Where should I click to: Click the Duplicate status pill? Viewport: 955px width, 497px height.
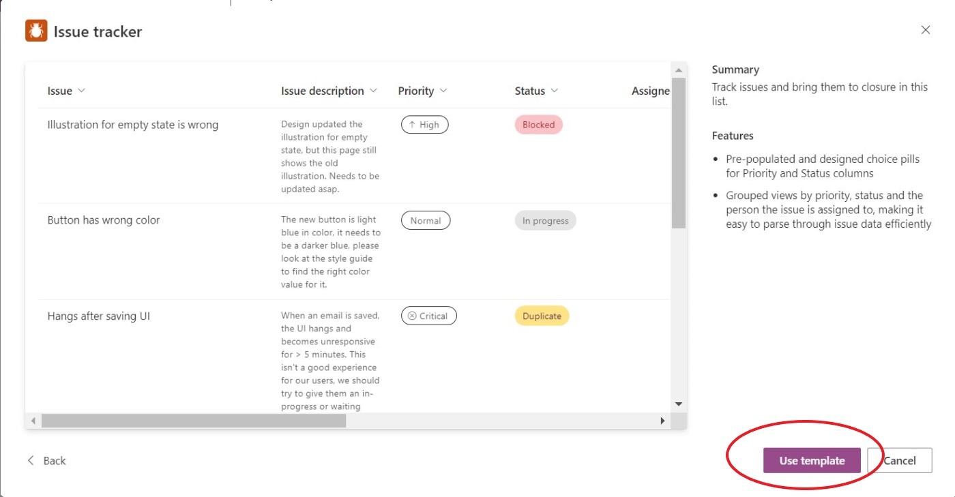(541, 316)
